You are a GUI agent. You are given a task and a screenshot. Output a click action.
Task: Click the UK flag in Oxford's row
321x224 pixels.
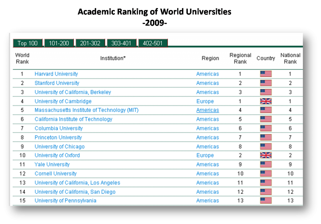[x=266, y=155]
